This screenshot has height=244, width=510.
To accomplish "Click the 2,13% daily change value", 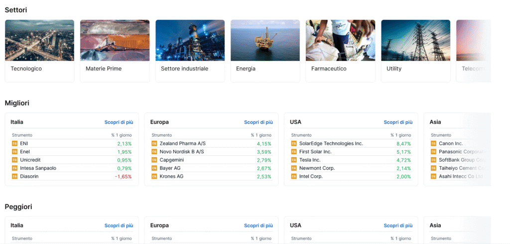I will tap(125, 144).
